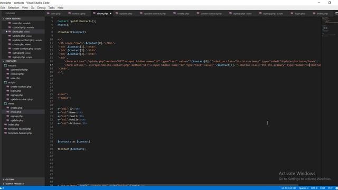Viewport: 338px width, 190px height.
Task: Click the editor minimap preview
Action: (x=329, y=27)
